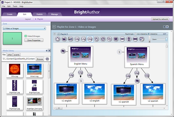The image size is (174, 117).
Task: Browse for a content folder
Action: [x=40, y=59]
